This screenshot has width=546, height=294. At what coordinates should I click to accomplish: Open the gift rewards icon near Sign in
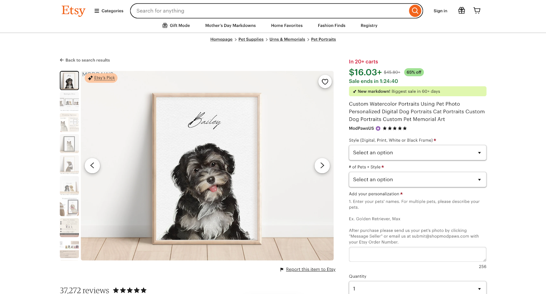coord(461,10)
